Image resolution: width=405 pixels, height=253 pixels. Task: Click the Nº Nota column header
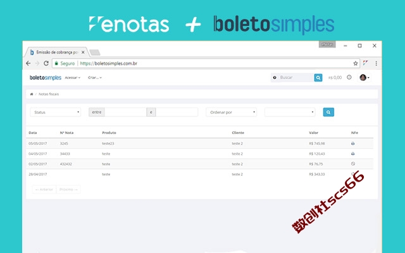pos(66,133)
